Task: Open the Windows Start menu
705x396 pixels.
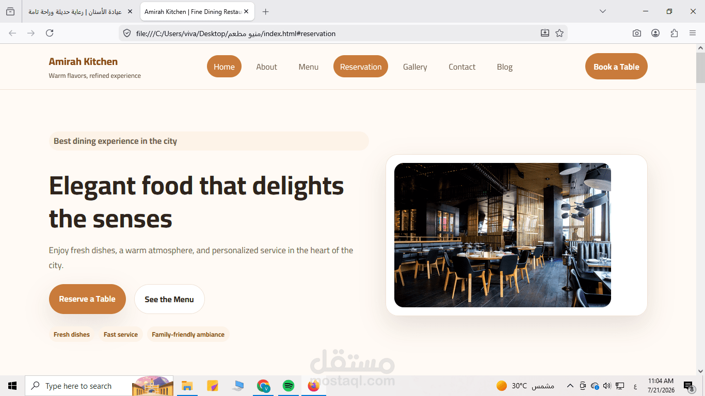Action: [x=12, y=386]
